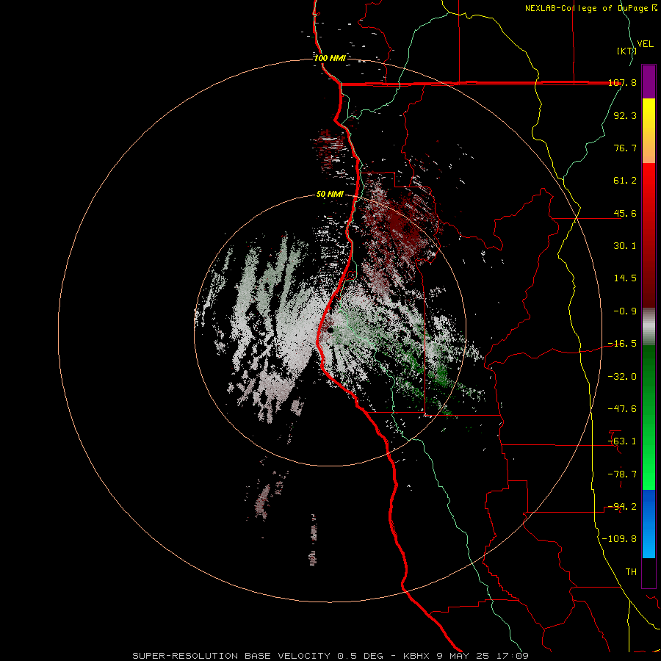Click the 61.2 legend value
The width and height of the screenshot is (661, 661).
[625, 181]
